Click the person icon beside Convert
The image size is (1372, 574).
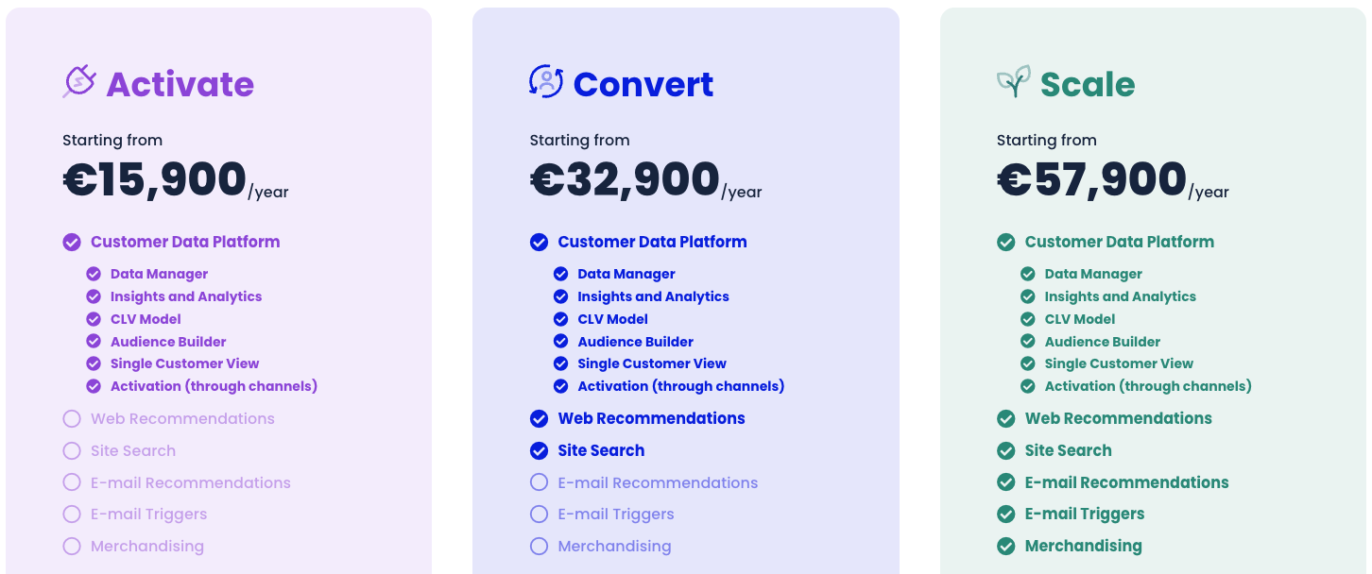click(545, 83)
